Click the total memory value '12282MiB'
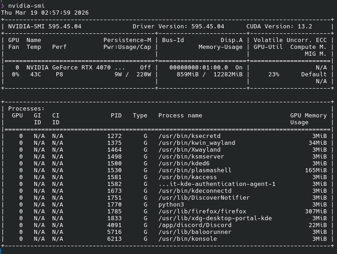Viewport: 337px width, 254px height. 228,74
